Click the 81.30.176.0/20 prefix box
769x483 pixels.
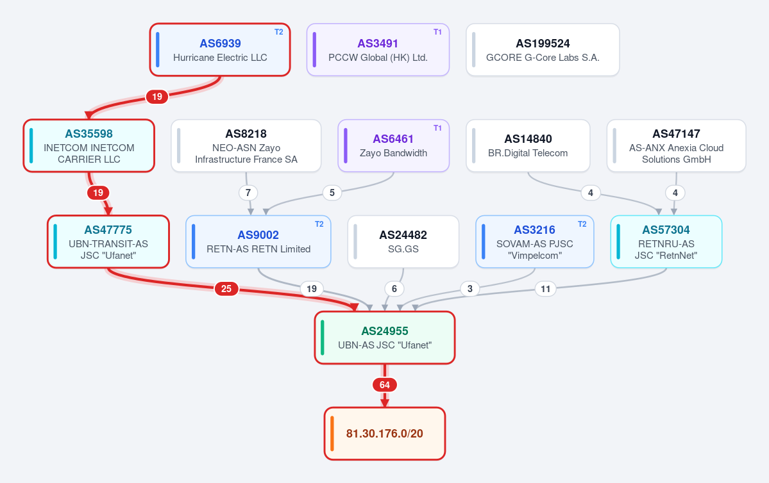pos(385,434)
